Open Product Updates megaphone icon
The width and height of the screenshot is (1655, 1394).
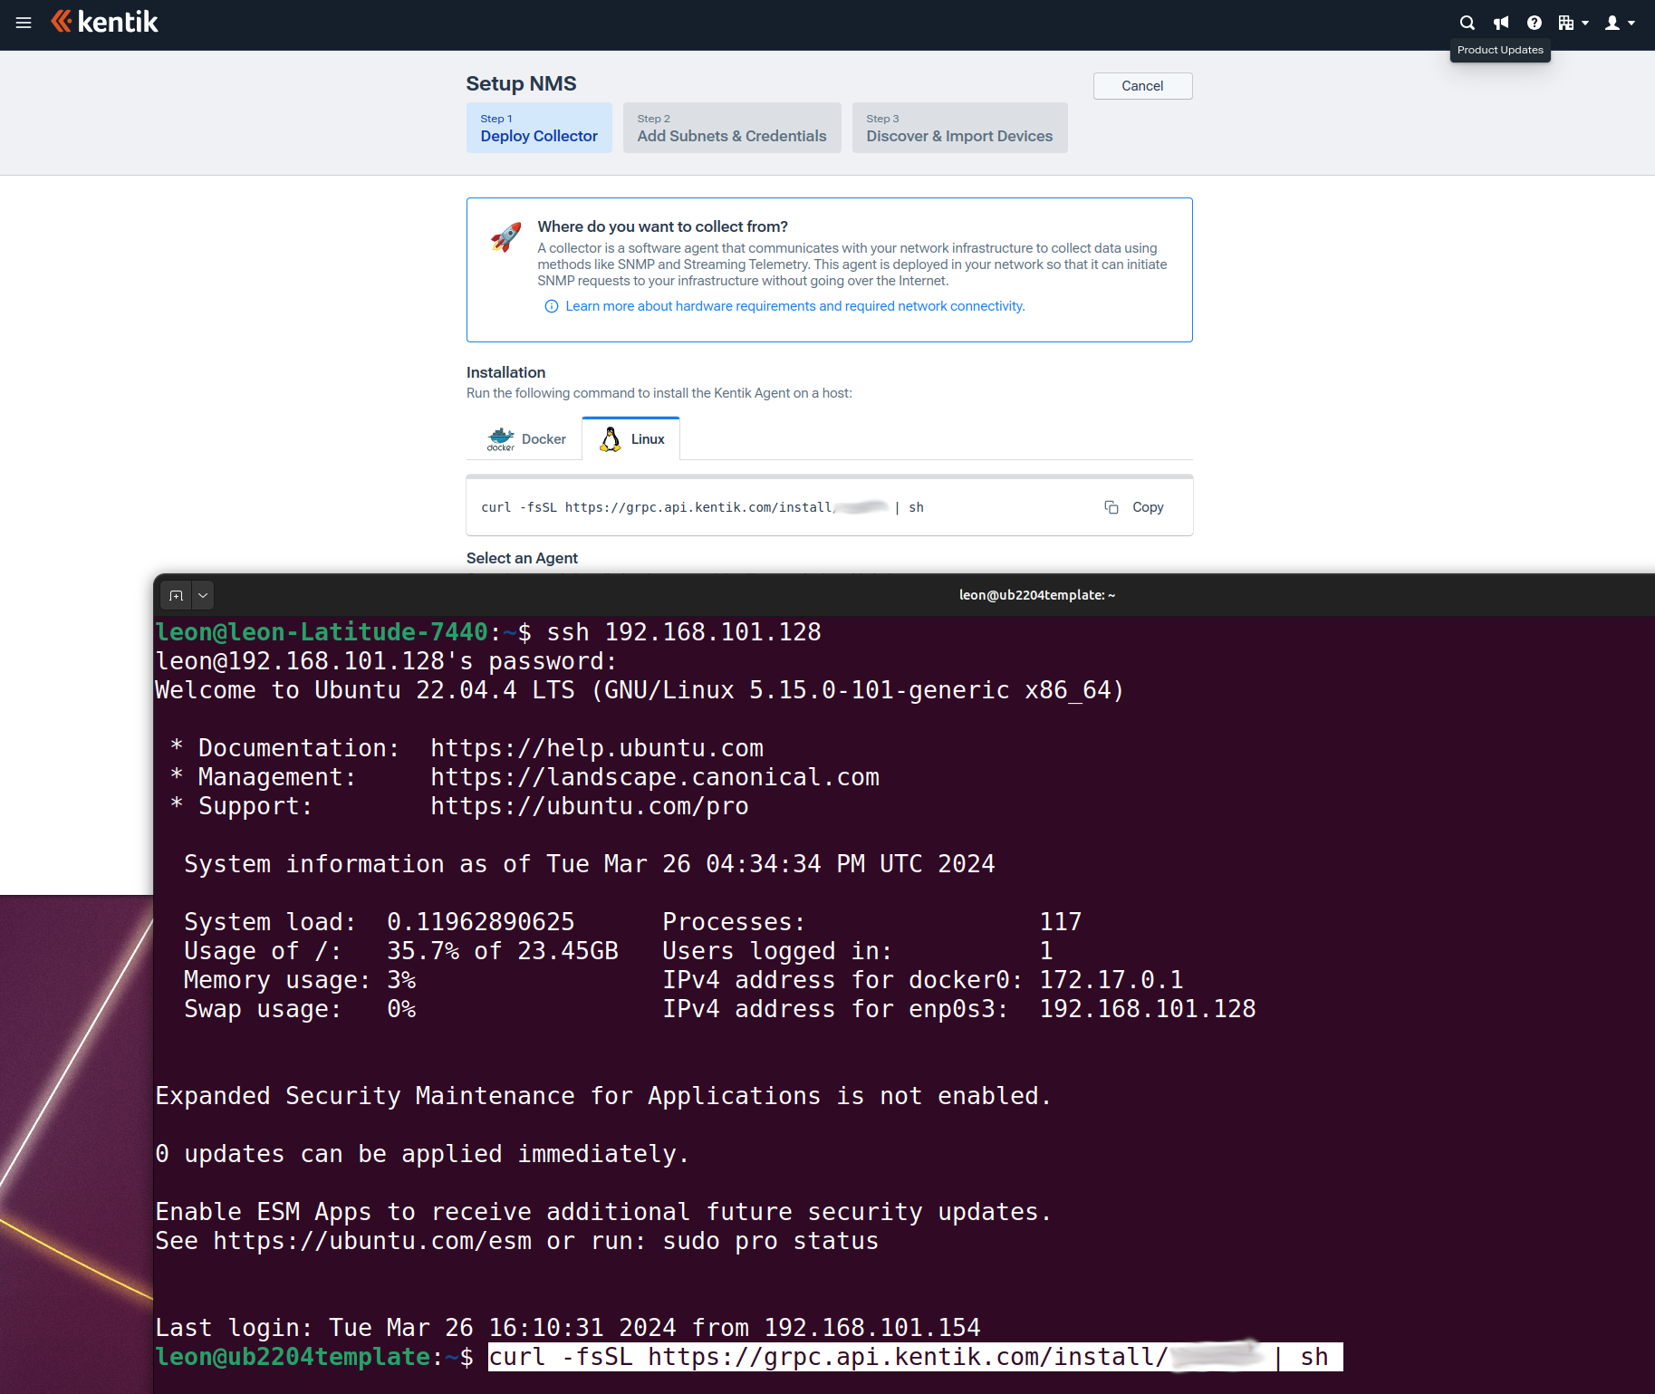point(1501,23)
